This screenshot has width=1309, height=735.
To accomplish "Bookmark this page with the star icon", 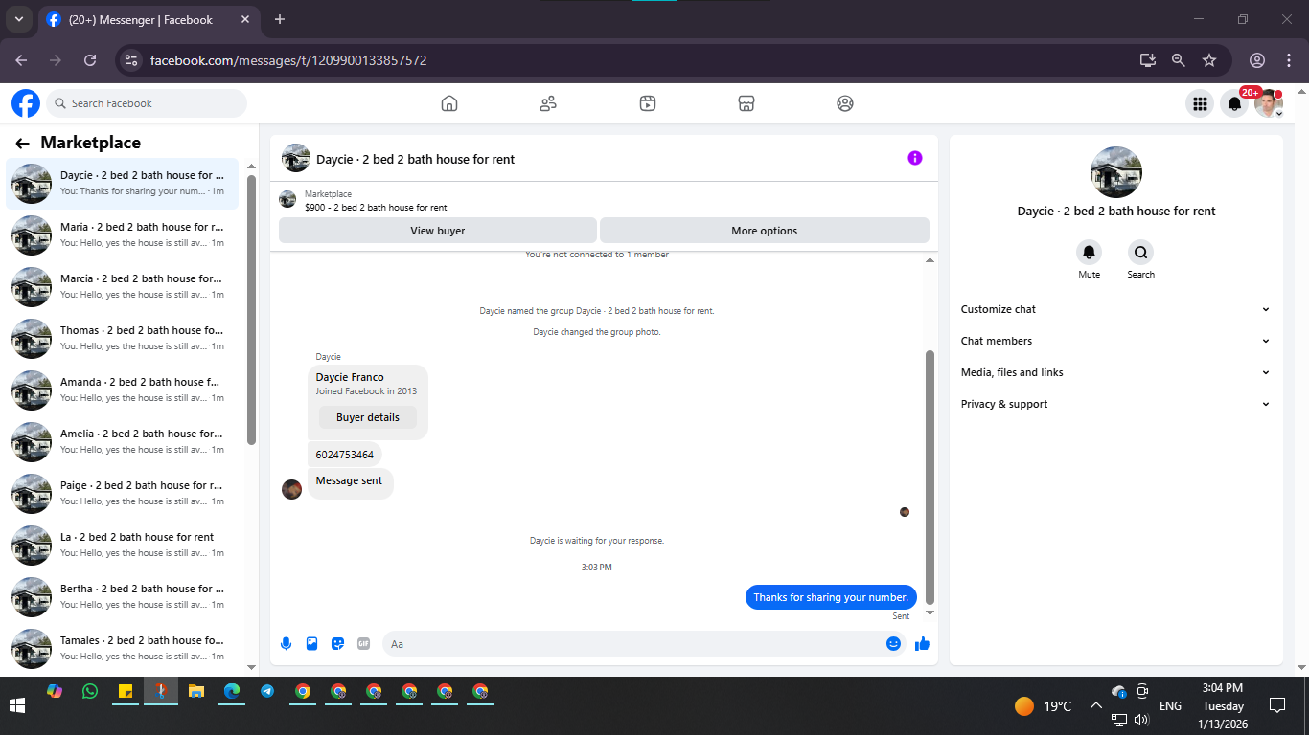I will [x=1209, y=60].
